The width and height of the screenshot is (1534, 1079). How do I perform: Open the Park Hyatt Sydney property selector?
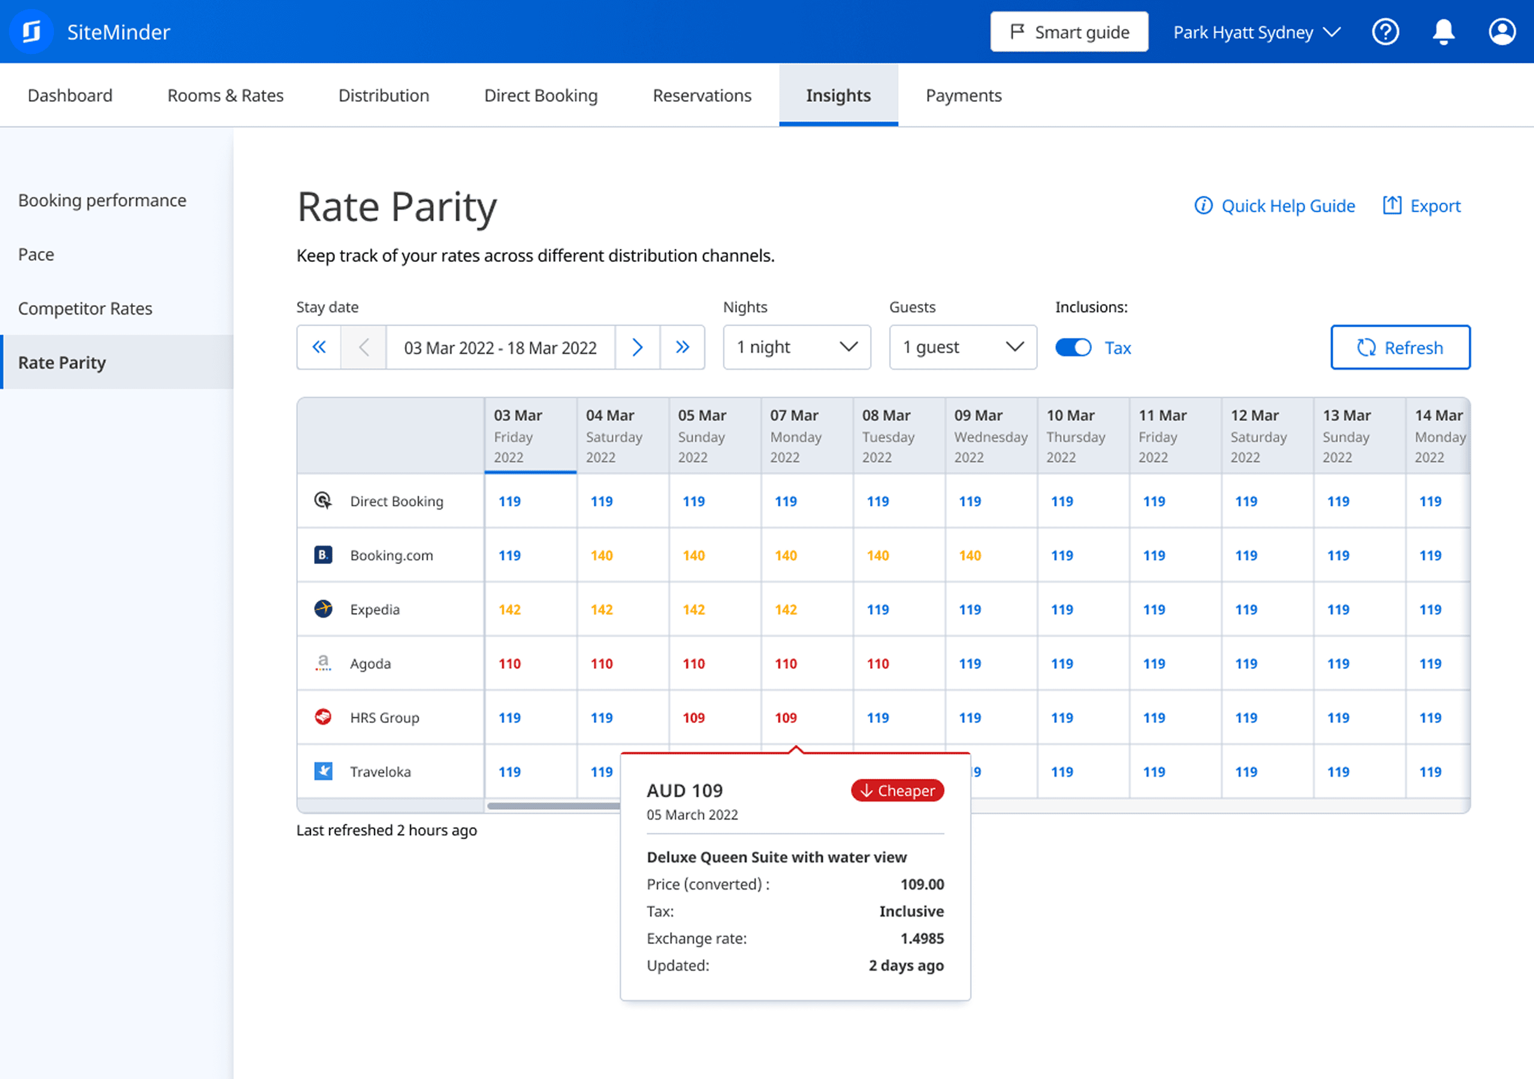click(x=1256, y=32)
